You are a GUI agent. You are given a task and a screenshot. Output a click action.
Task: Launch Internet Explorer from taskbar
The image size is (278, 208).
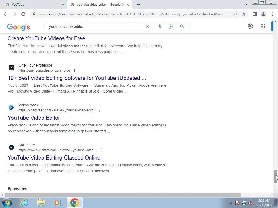[x=24, y=203]
